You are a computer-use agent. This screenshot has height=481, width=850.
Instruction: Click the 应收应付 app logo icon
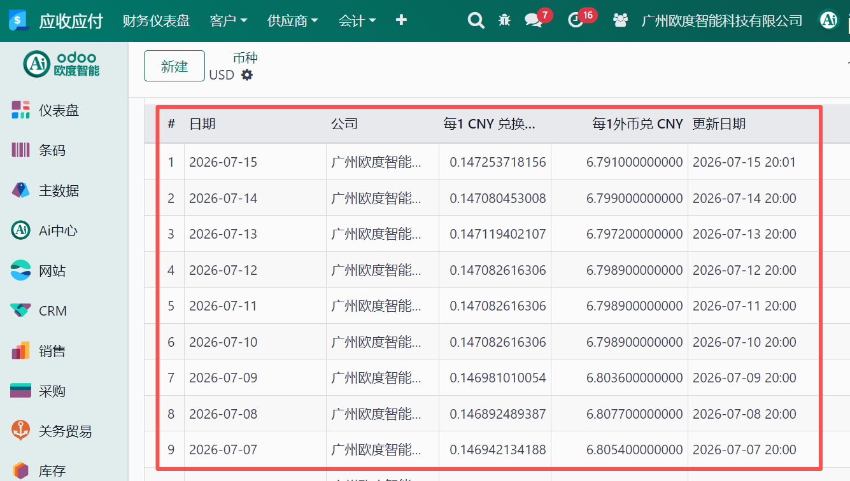click(19, 21)
